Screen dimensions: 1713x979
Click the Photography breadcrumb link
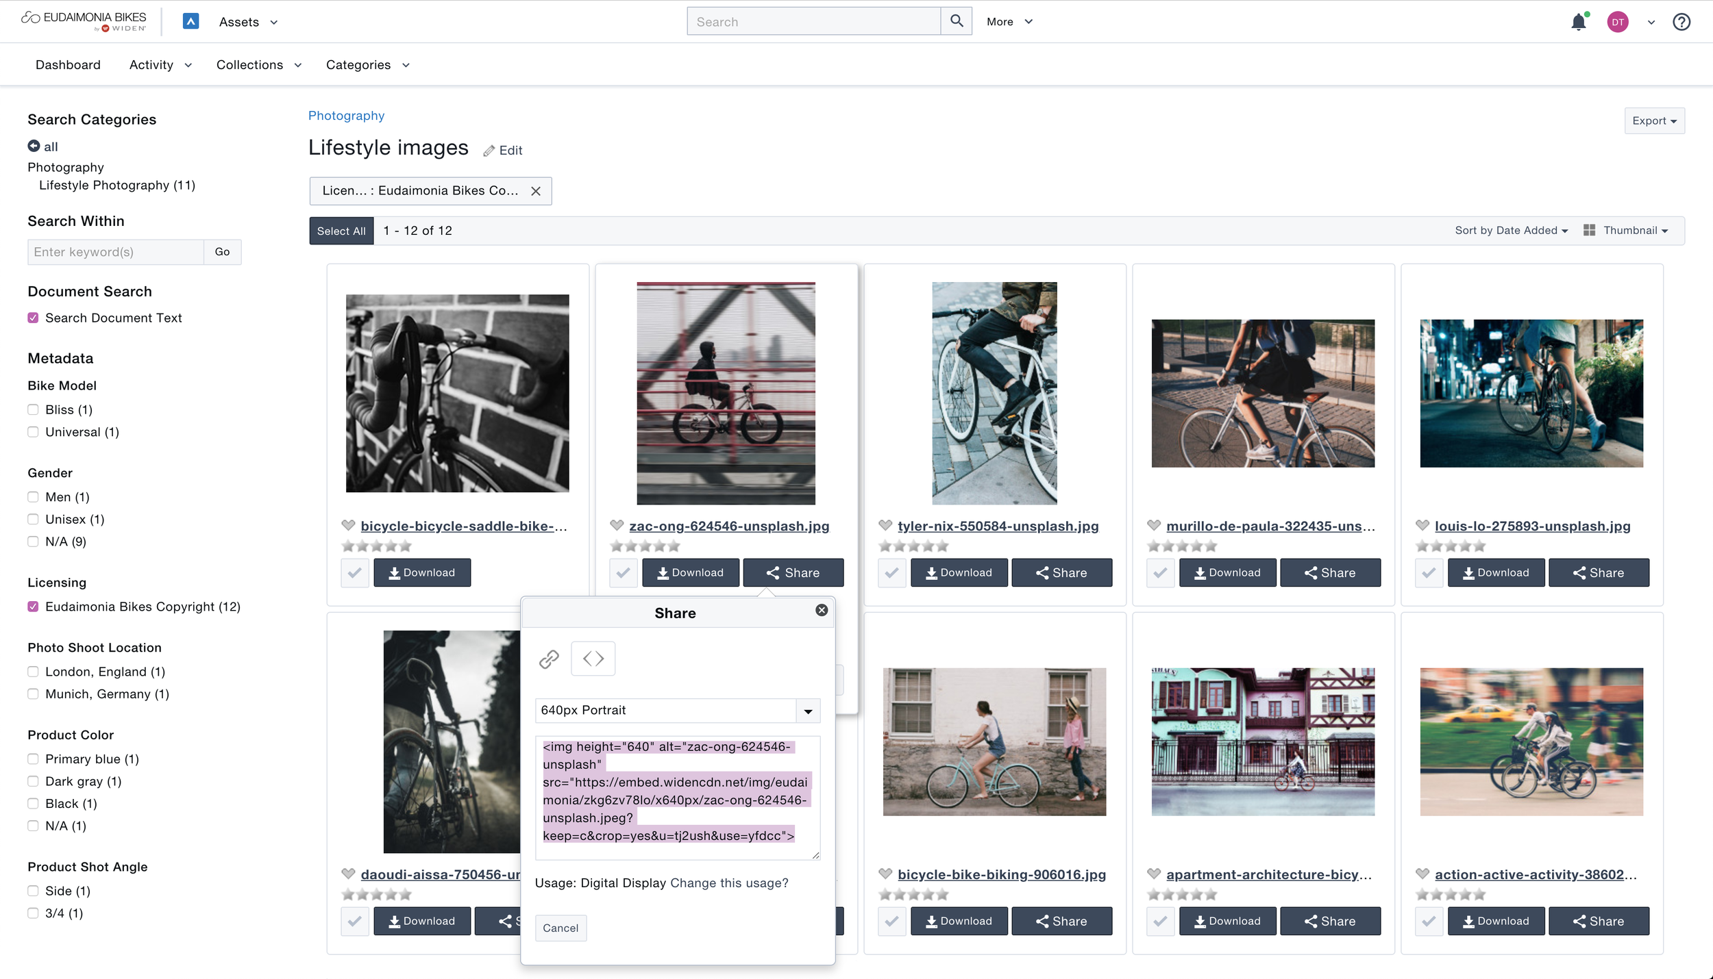click(346, 116)
